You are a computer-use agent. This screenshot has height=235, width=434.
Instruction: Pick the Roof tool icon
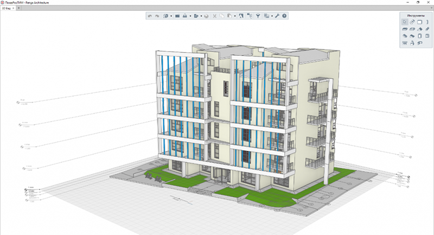click(419, 29)
